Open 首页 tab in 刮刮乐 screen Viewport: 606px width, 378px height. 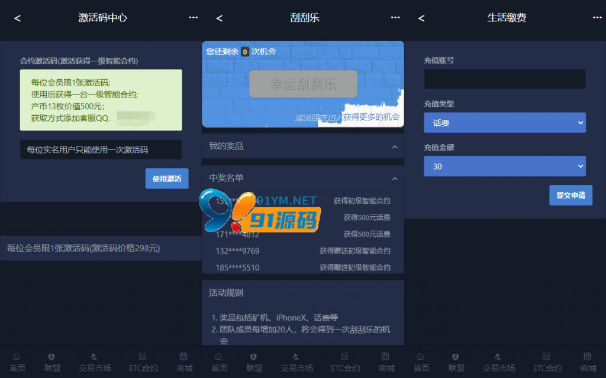219,362
